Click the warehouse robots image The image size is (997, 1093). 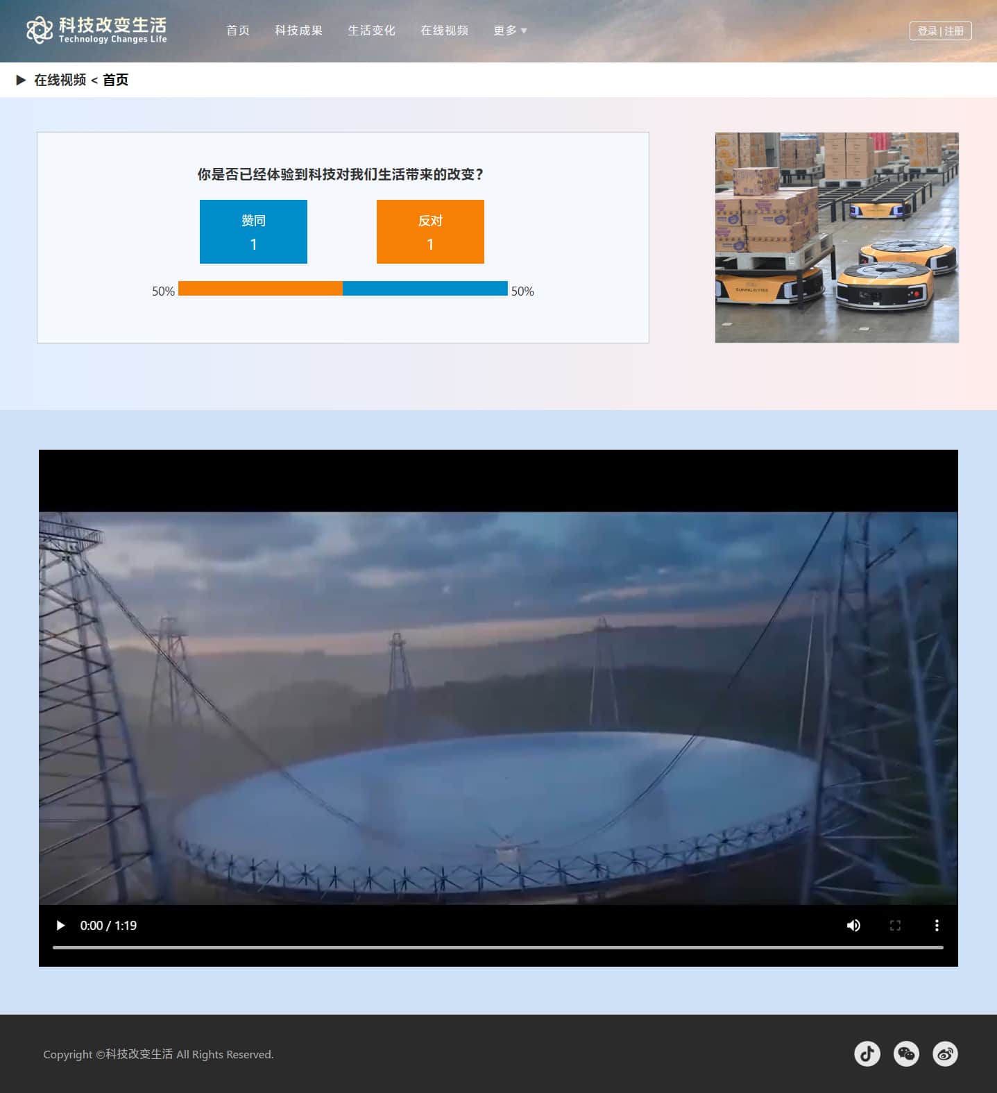point(837,237)
